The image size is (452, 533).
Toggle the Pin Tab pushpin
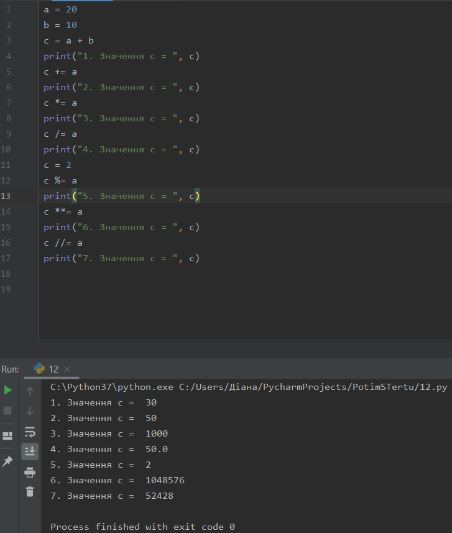tap(8, 461)
